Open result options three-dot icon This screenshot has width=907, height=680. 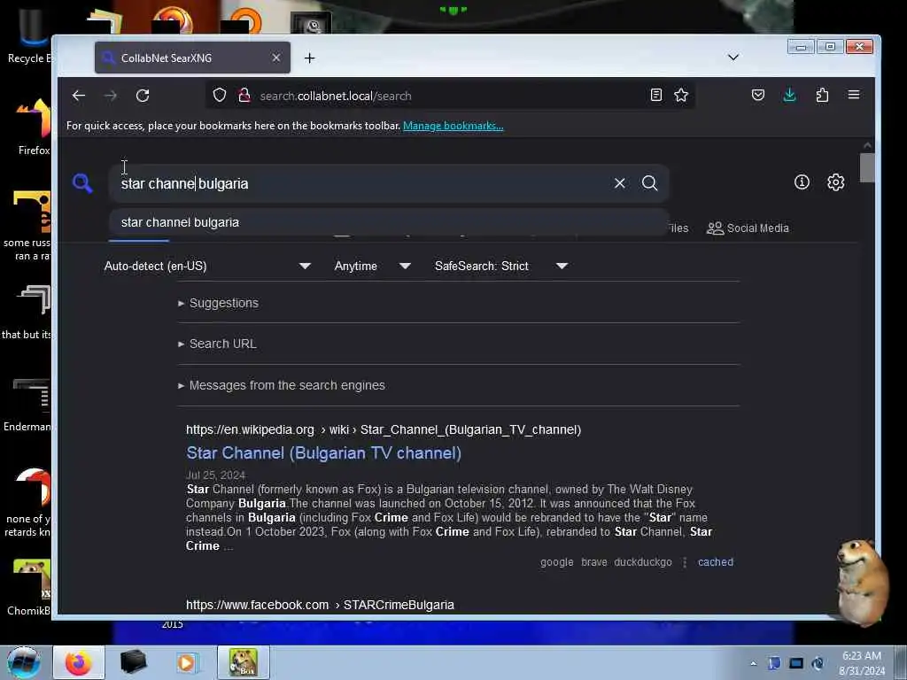point(685,562)
